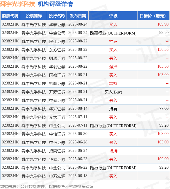Click 推荐 rating from 民生证券
Viewport: 170px width, 189px height.
coord(113,42)
